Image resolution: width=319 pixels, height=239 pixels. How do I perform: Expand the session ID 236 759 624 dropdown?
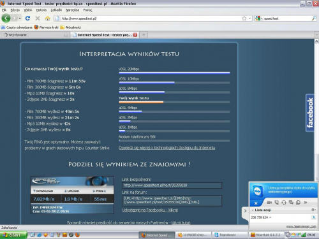coord(270,217)
